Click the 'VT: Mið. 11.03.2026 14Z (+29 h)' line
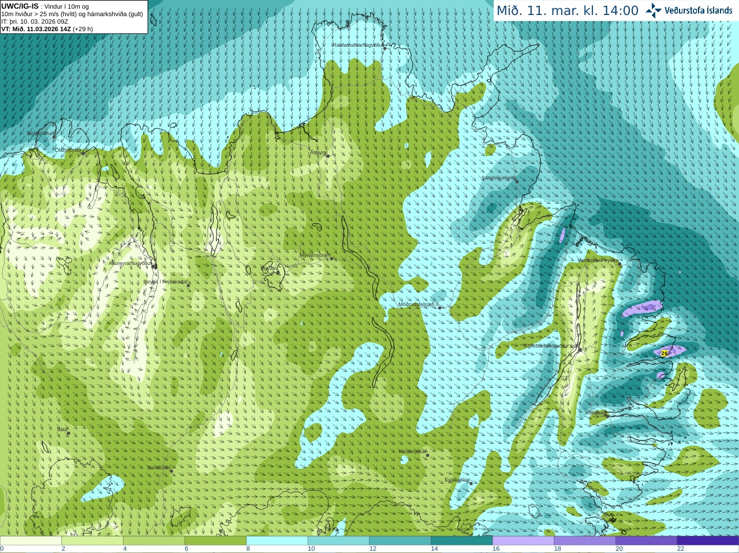739x553 pixels. point(47,29)
